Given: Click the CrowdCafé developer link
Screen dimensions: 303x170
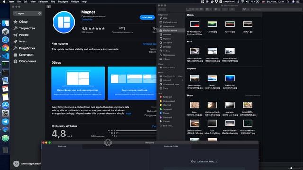Looking at the screenshot, I should (87, 20).
